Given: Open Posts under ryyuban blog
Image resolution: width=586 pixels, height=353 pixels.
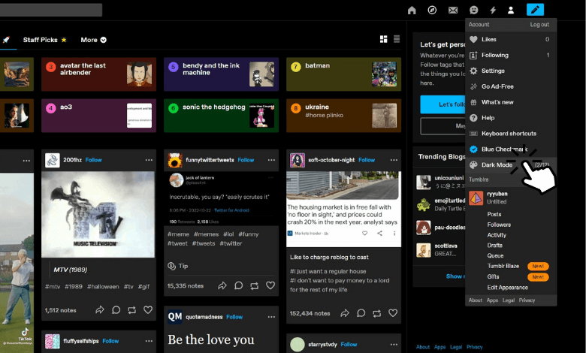Looking at the screenshot, I should (x=494, y=214).
